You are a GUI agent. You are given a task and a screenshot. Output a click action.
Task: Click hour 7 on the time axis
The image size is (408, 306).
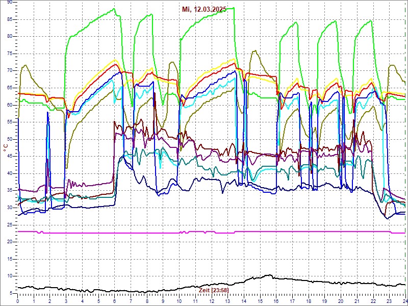(131, 301)
